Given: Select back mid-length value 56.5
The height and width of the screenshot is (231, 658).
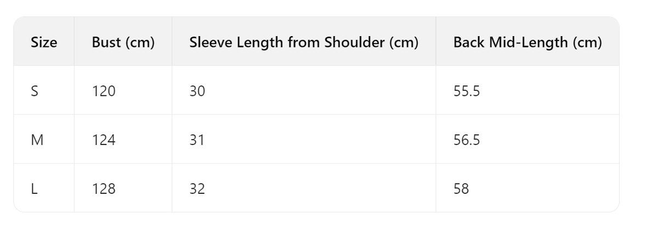Looking at the screenshot, I should (x=467, y=140).
